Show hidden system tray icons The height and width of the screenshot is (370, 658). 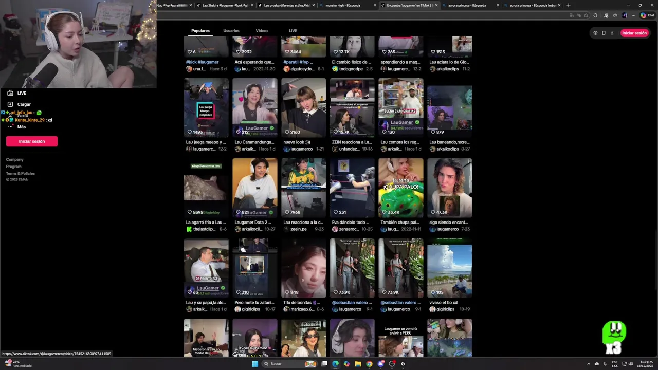(x=589, y=364)
